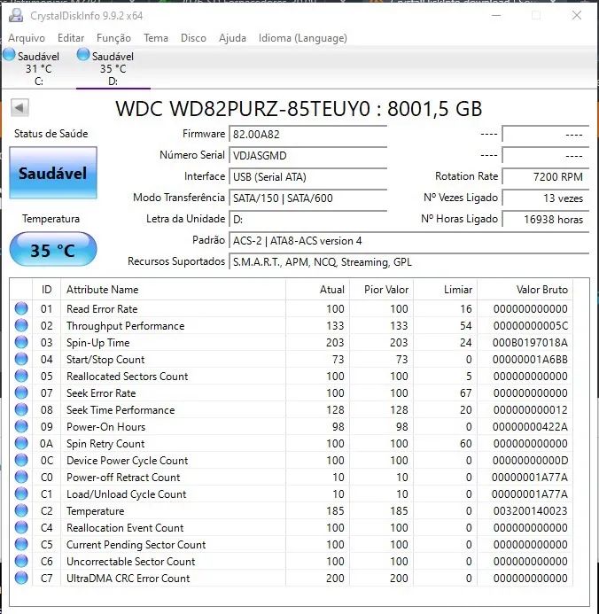
Task: Open the Função menu
Action: [113, 38]
